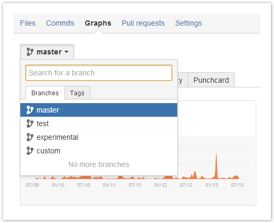The image size is (274, 223).
Task: Click branch icon next to experimental
Action: tap(30, 137)
